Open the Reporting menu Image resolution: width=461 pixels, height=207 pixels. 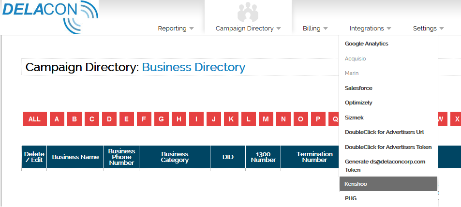(176, 29)
